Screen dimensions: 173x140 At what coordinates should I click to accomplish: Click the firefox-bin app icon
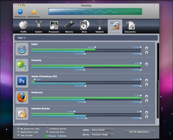22,97
